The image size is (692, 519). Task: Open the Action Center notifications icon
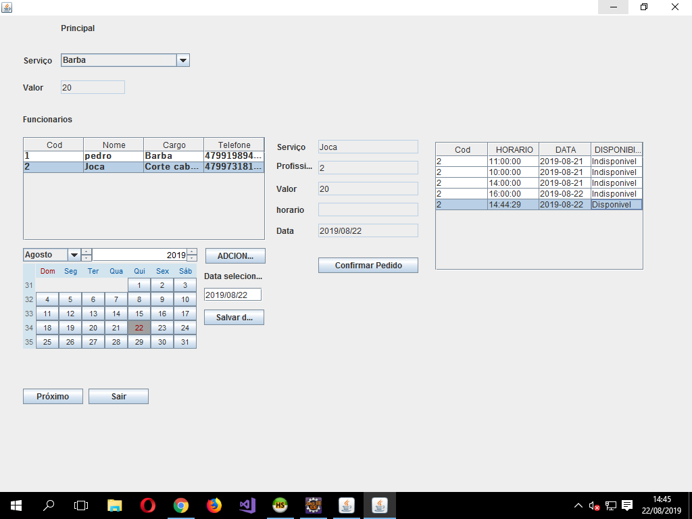pos(627,505)
